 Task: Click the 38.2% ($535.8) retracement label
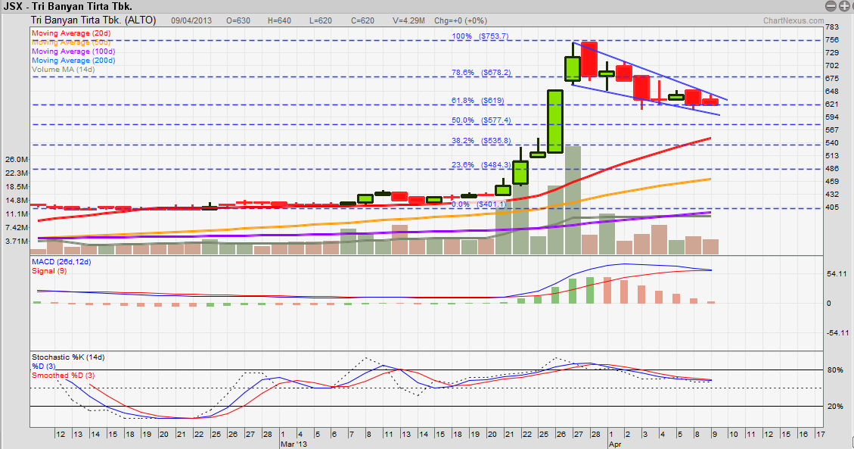coord(481,140)
